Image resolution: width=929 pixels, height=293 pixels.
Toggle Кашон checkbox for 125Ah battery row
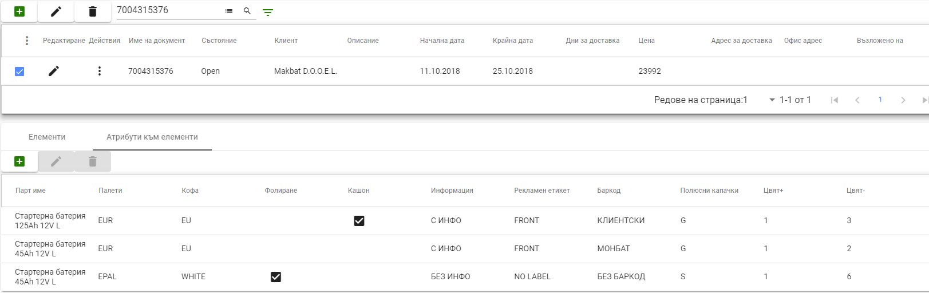[359, 221]
